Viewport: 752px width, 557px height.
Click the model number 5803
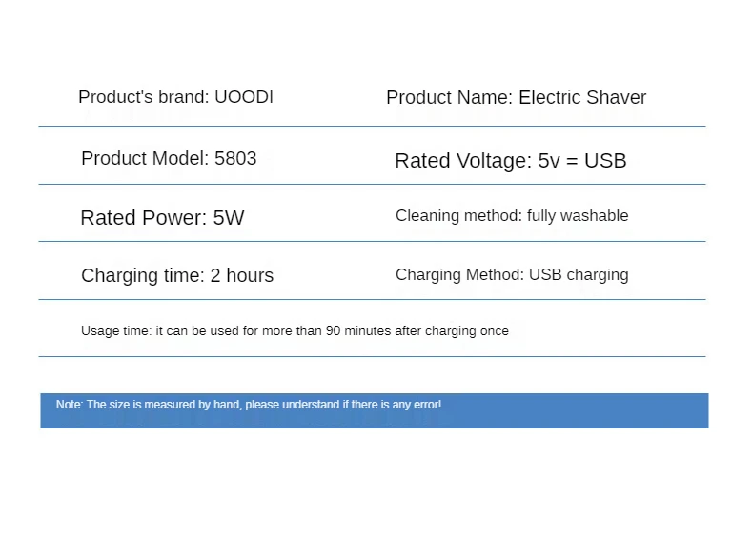pos(235,158)
